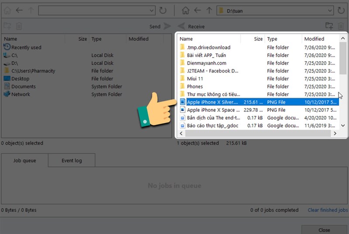Go back in the left pane
The height and width of the screenshot is (234, 349).
(19, 10)
